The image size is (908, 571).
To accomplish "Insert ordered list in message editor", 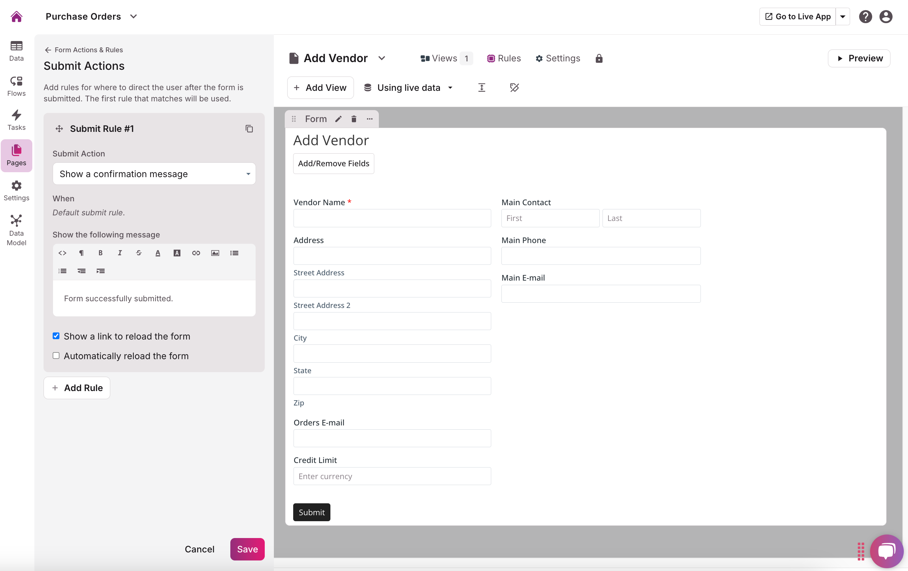I will [62, 271].
